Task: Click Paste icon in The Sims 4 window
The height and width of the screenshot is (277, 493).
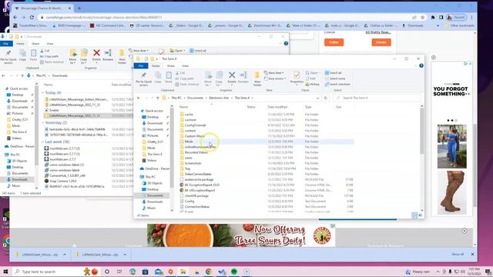Action: point(169,77)
